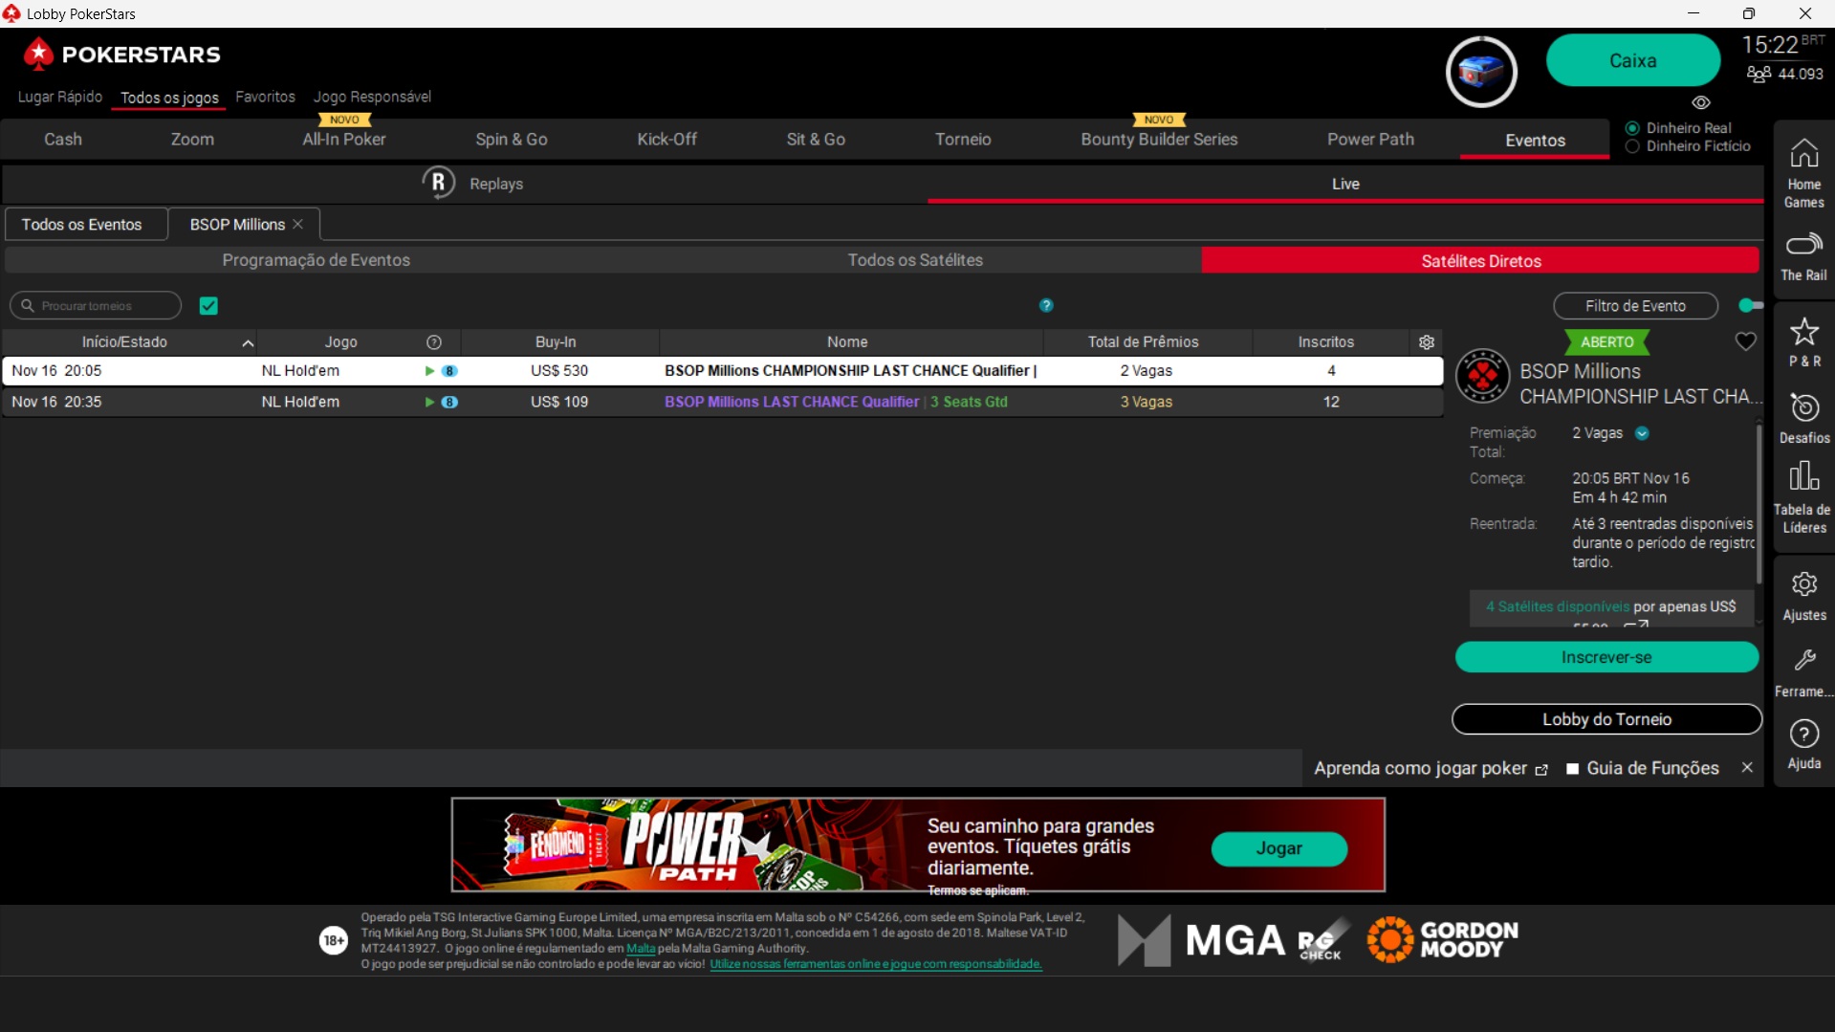
Task: Open the Ajuda help icon
Action: [1803, 745]
